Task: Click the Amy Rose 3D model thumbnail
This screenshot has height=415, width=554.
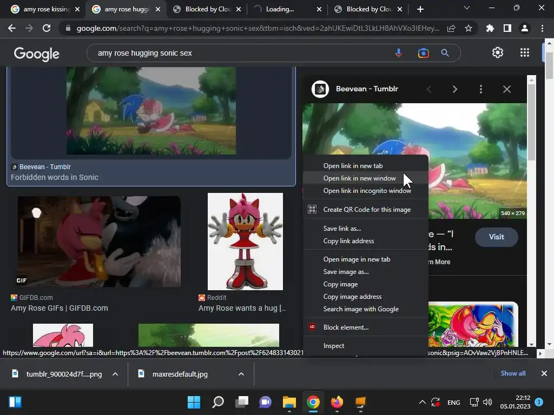Action: tap(245, 242)
